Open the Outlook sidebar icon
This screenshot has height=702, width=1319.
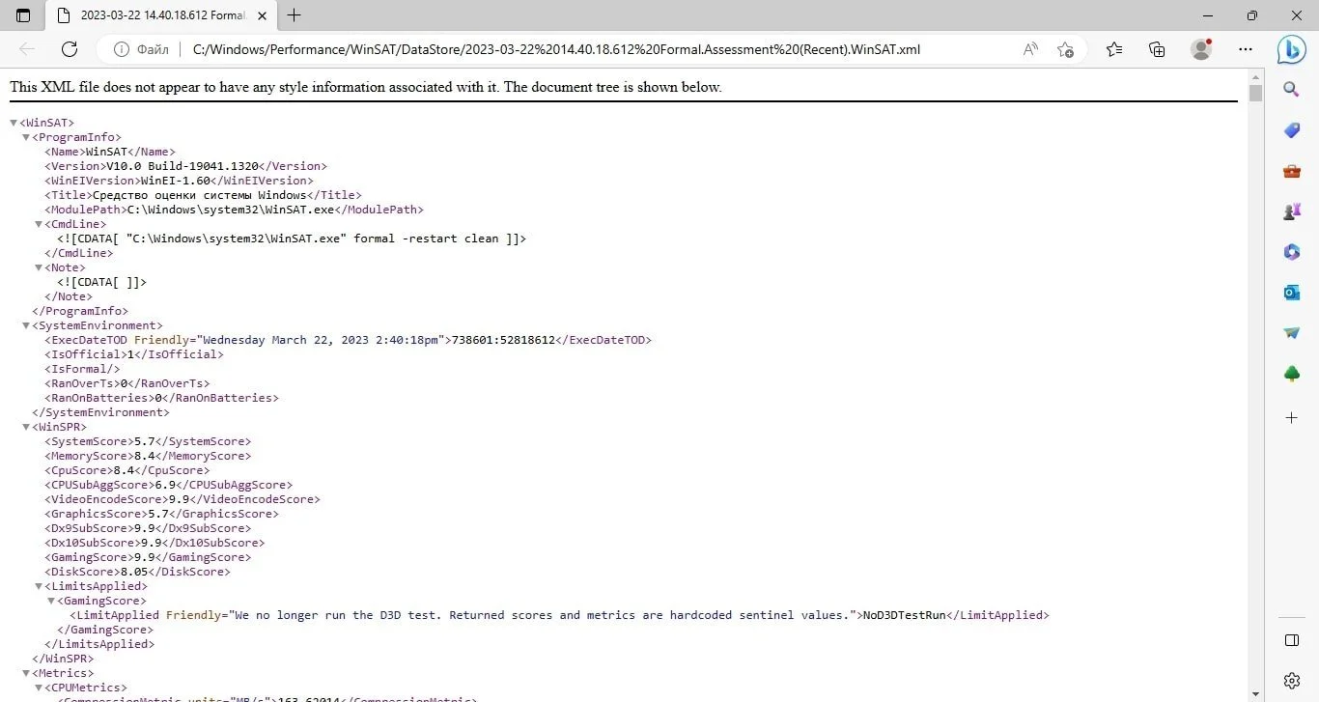[1292, 293]
